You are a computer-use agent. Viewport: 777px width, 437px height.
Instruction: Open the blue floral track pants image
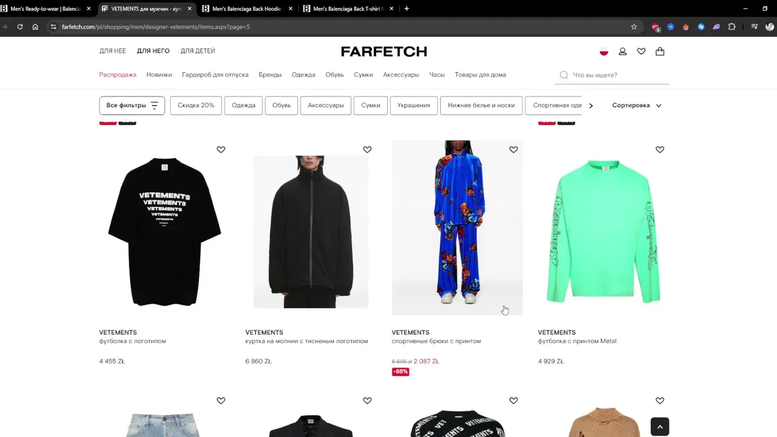tap(457, 228)
